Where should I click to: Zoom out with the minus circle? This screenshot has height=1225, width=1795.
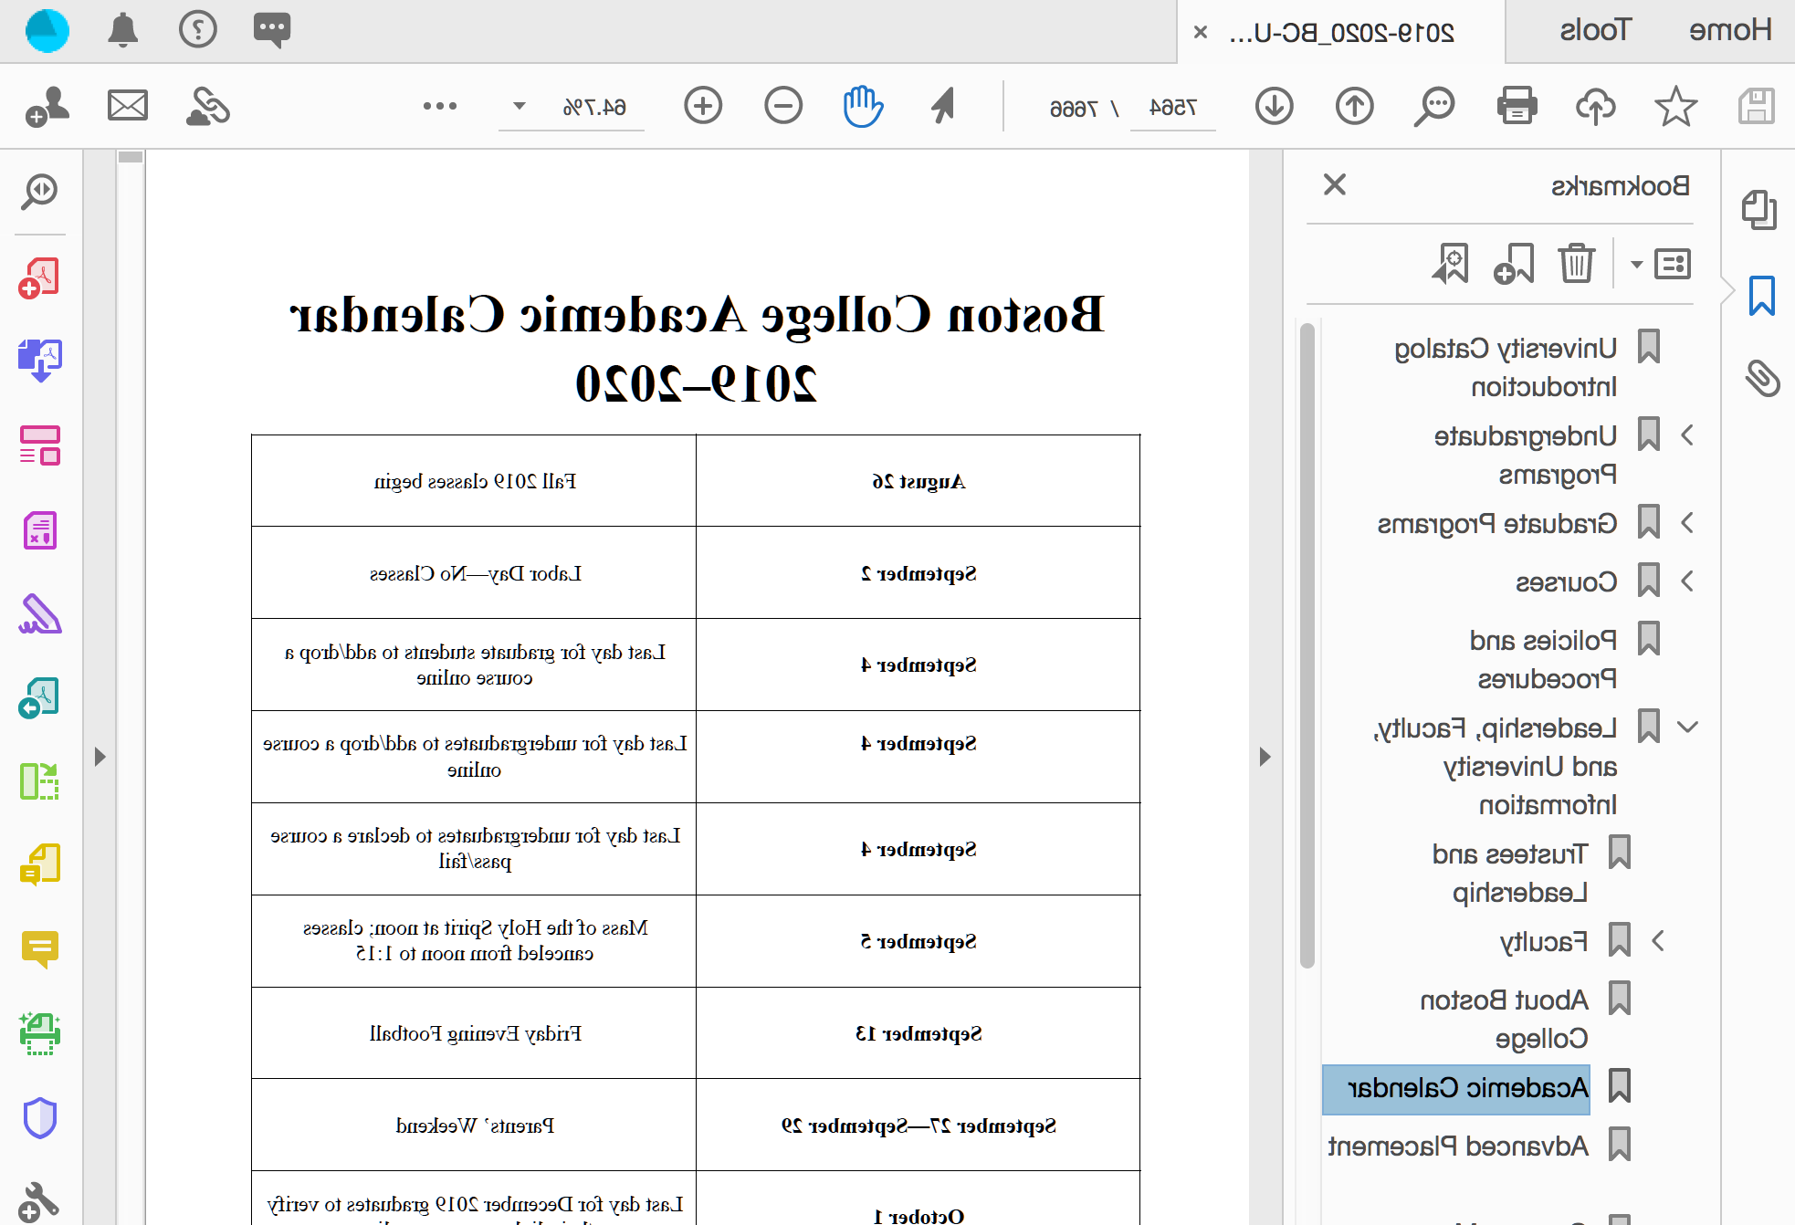pyautogui.click(x=783, y=106)
